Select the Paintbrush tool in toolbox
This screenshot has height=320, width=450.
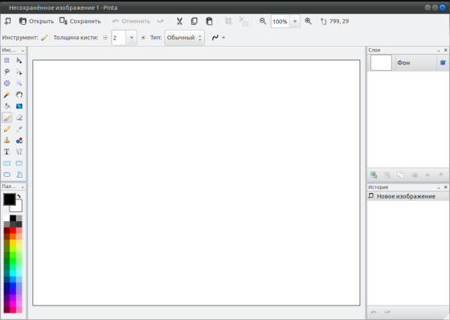7,117
